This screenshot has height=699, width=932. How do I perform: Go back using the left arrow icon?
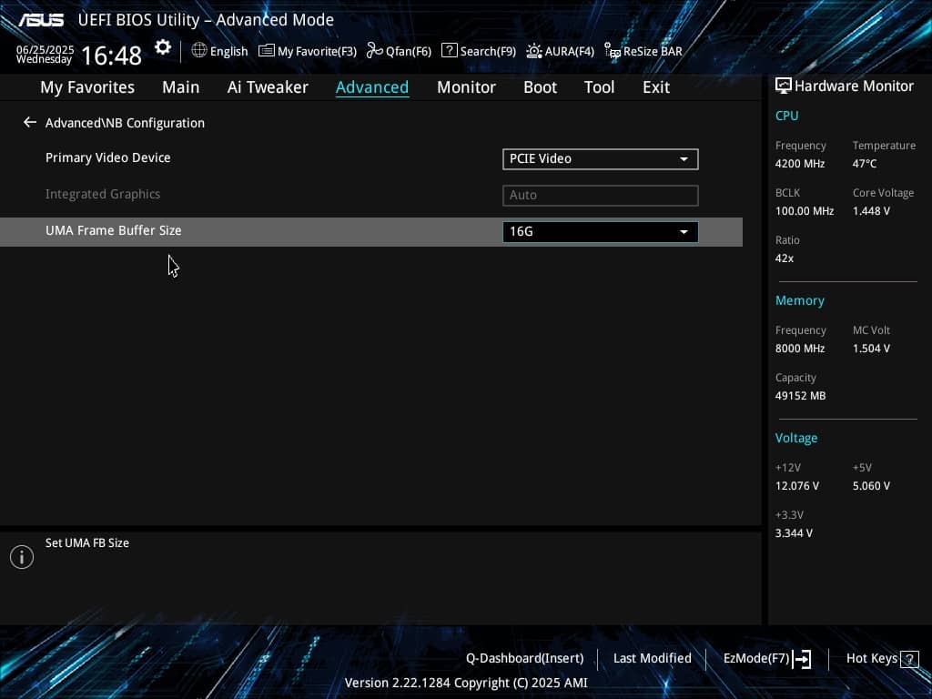click(30, 123)
